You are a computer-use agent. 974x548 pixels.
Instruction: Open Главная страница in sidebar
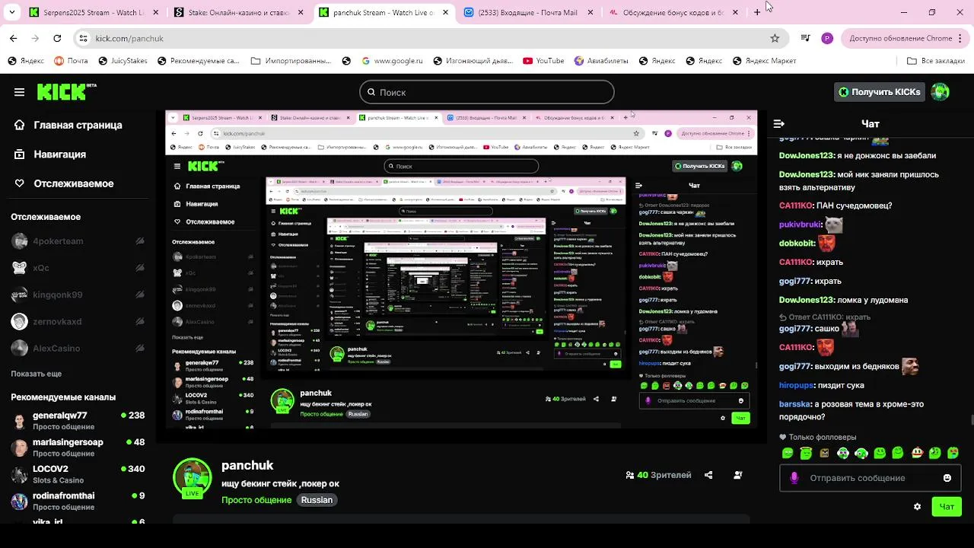coord(78,125)
